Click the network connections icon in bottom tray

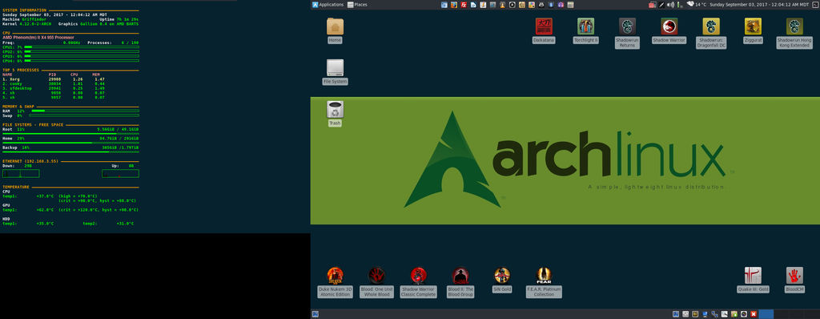click(x=714, y=314)
